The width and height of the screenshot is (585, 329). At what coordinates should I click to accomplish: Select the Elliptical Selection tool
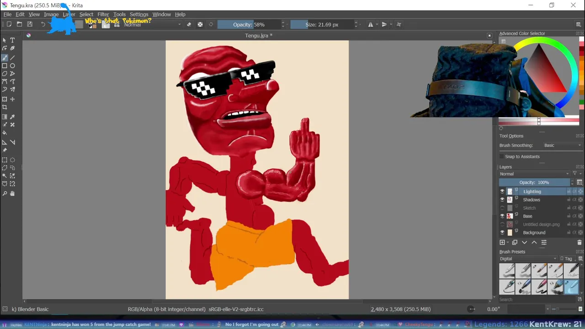click(x=12, y=160)
